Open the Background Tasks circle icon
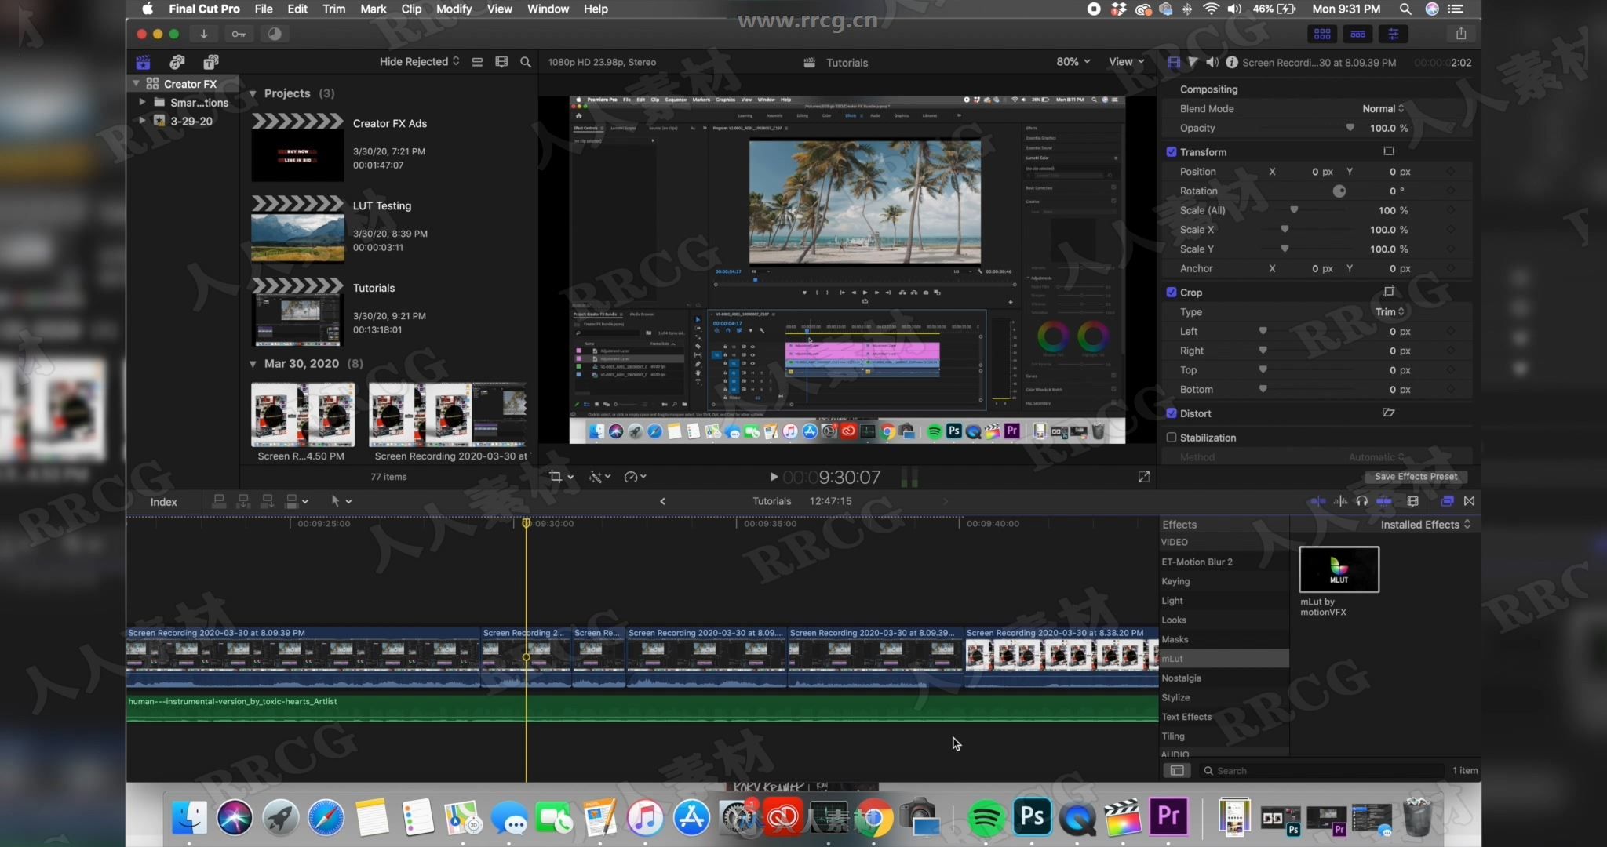Viewport: 1607px width, 847px height. coord(274,34)
